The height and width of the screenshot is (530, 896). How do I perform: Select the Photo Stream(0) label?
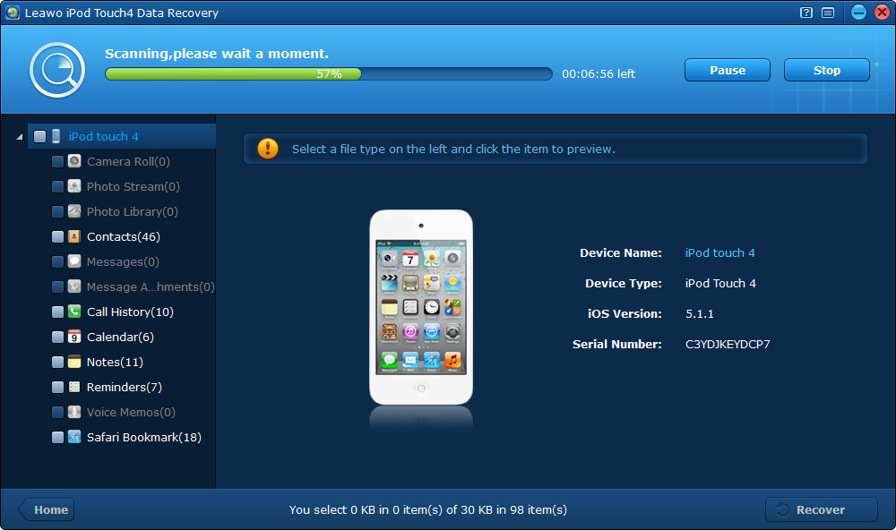pos(134,186)
